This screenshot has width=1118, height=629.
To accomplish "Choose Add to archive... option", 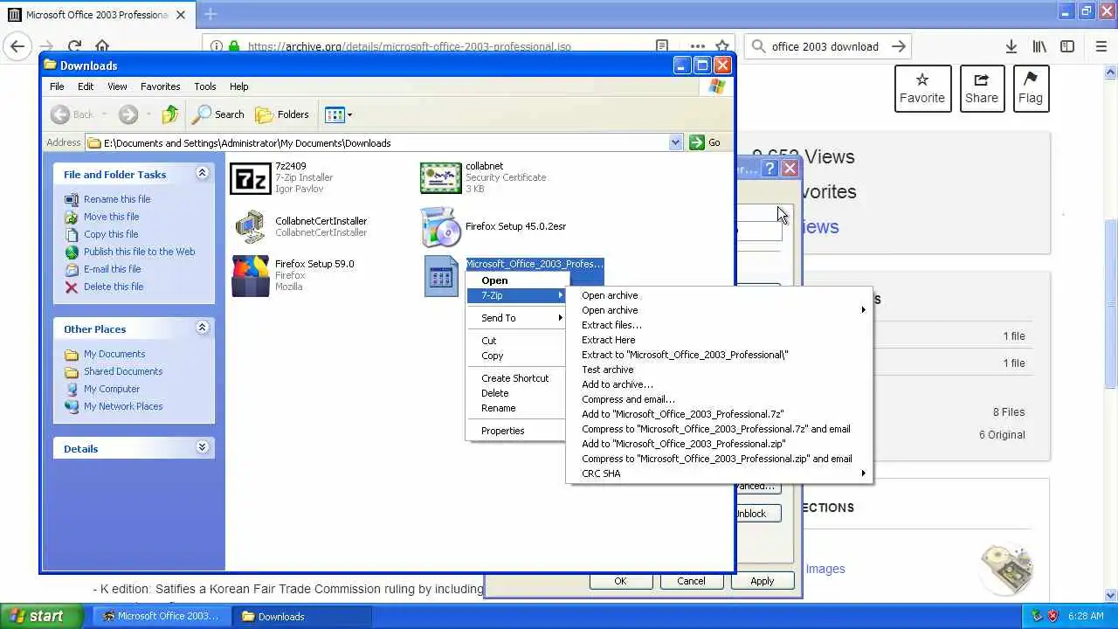I will tap(719, 384).
